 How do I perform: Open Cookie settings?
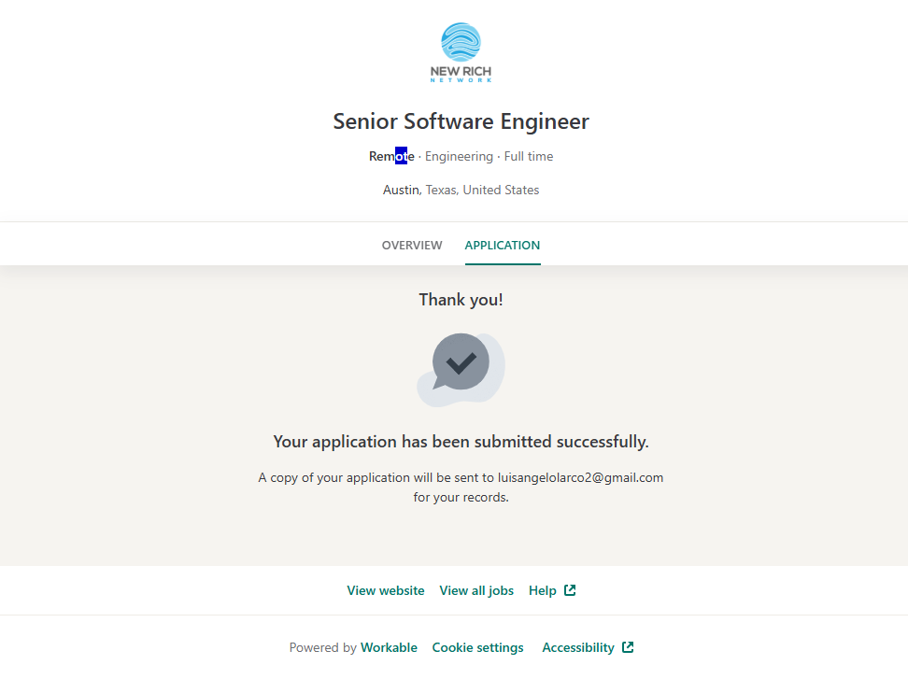tap(477, 647)
